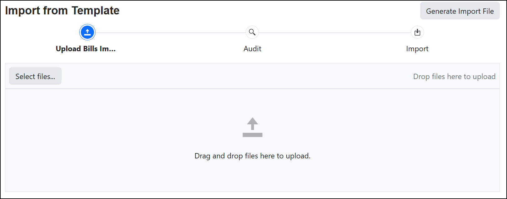
Task: Open the Select files... browse button
Action: (35, 76)
